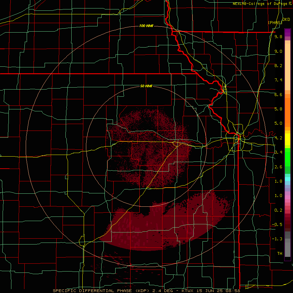293x293 pixels.
Task: Pick the cyan segment of the color bar
Action: click(x=287, y=179)
